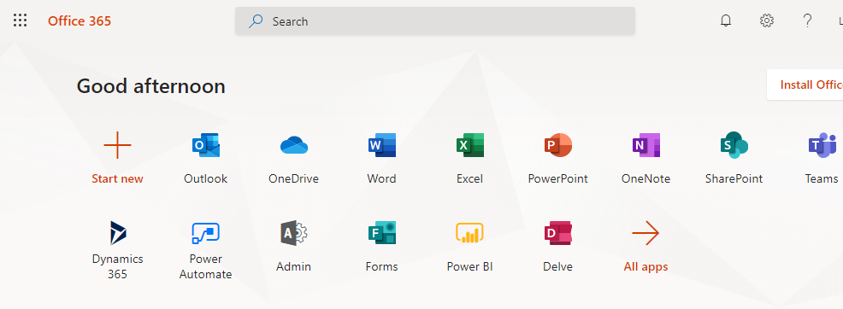
Task: Open Dynamics 365 app
Action: coord(117,233)
